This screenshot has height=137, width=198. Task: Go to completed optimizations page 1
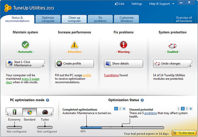pos(116,108)
